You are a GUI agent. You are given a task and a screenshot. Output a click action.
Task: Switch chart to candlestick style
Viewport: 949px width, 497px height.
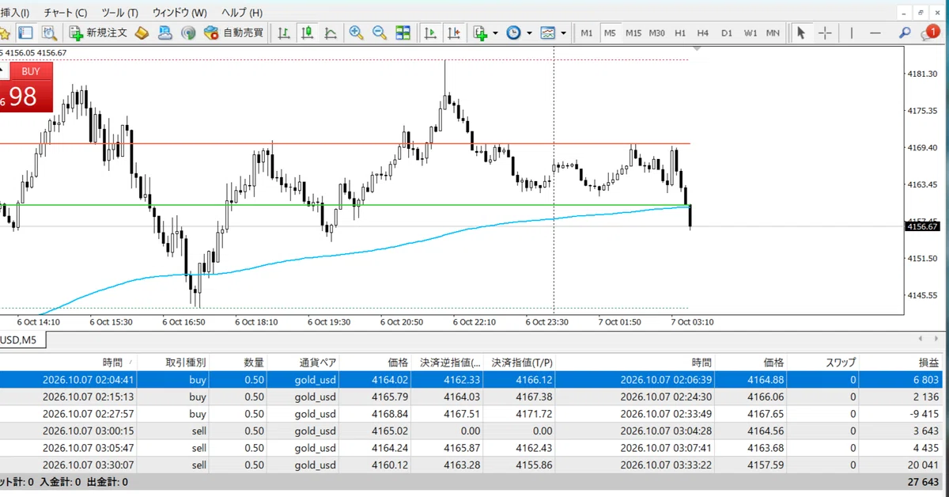click(x=307, y=33)
